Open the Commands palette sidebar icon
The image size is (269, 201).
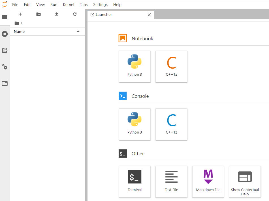pos(5,50)
